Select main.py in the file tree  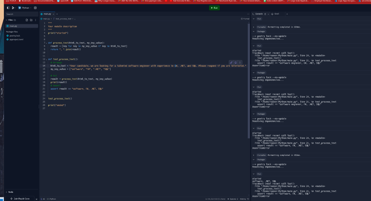21,26
